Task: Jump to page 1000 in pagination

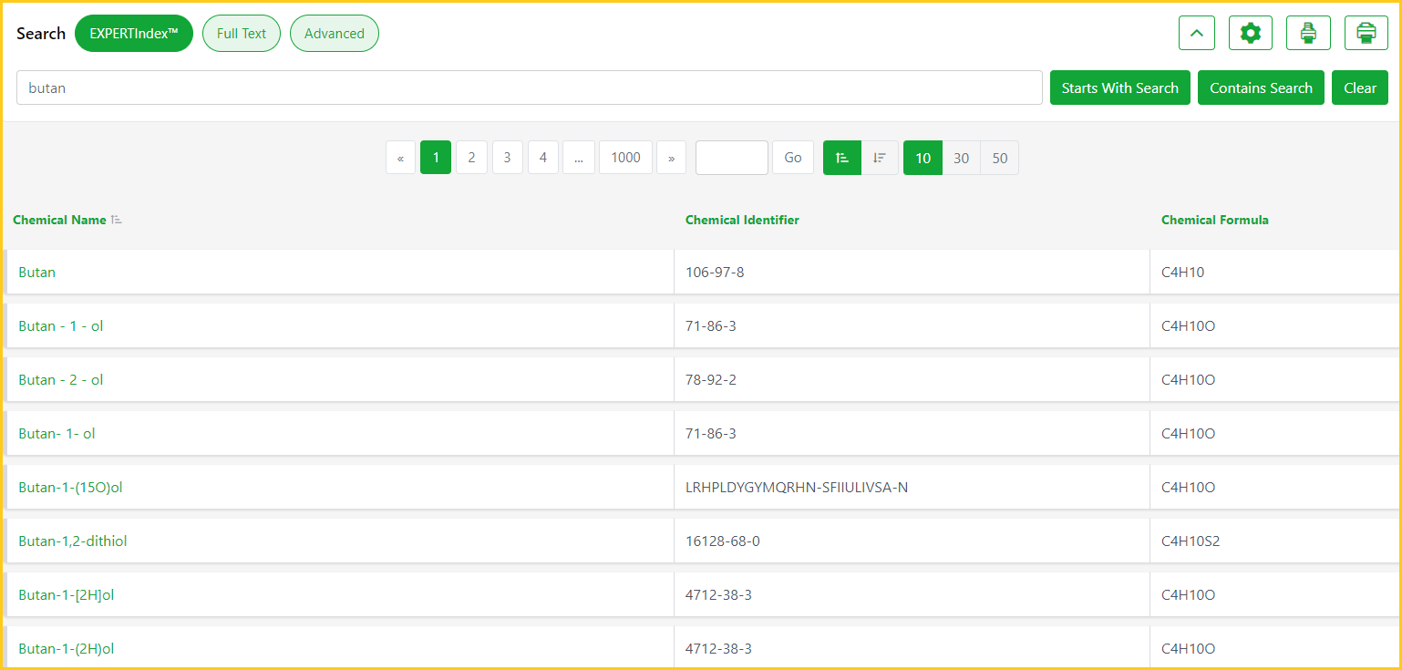Action: pyautogui.click(x=625, y=158)
